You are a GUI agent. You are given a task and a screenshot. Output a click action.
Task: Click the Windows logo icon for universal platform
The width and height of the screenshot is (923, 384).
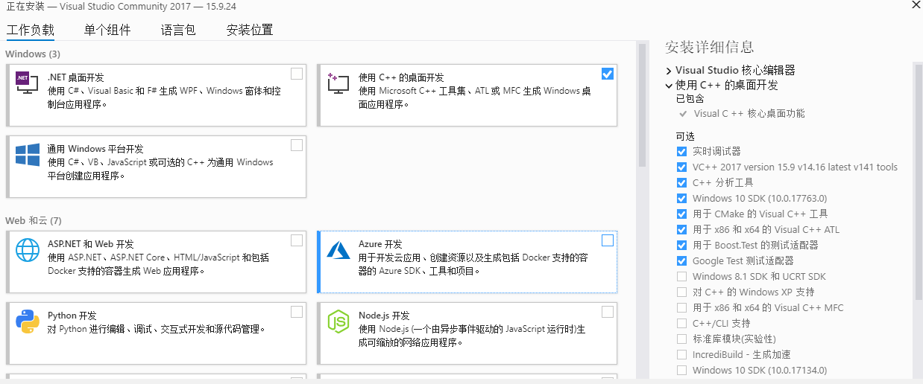coord(28,155)
